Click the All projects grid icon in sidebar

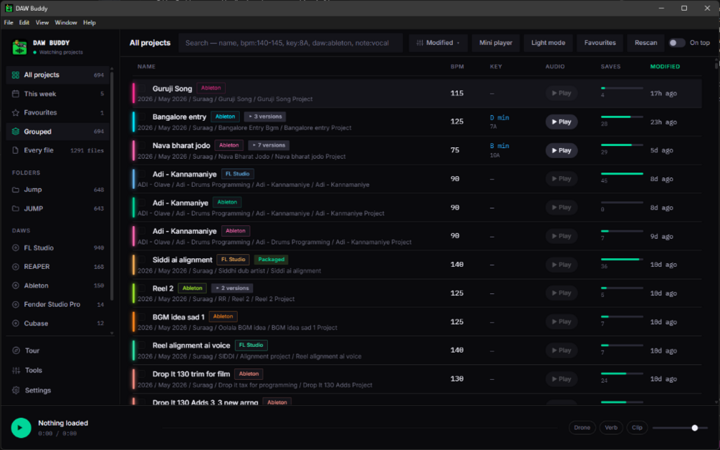[x=16, y=75]
